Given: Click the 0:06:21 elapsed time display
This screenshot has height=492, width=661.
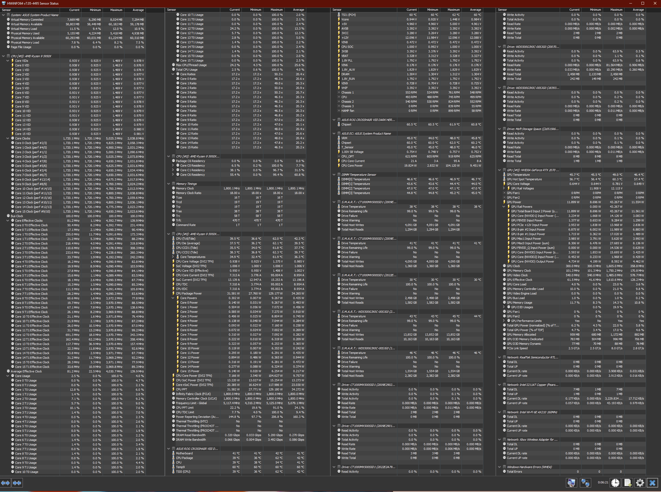Looking at the screenshot, I should (603, 483).
